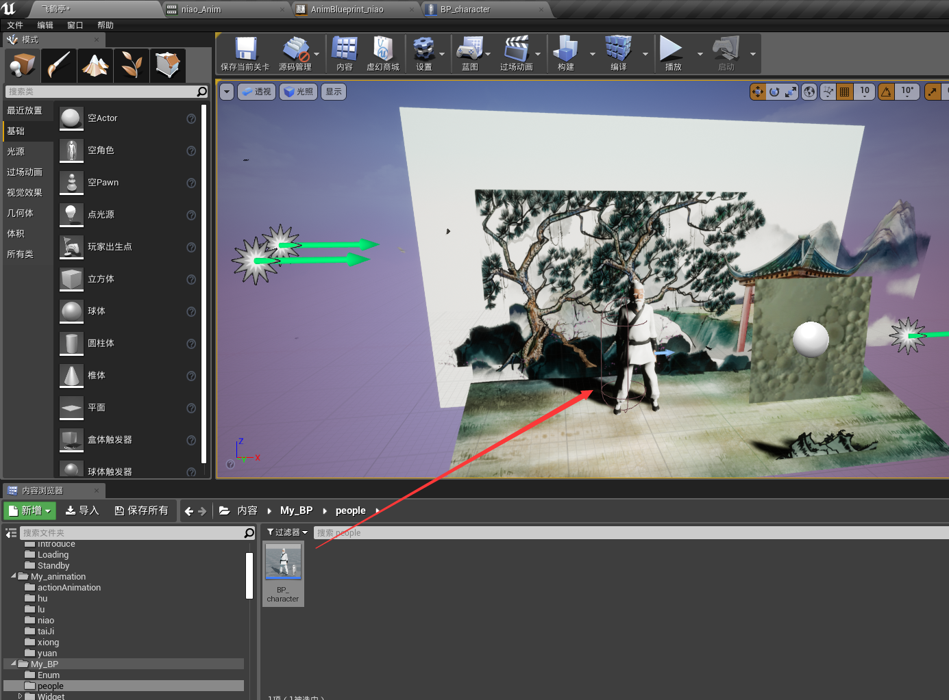
Task: Expand the Widget folder
Action: coord(21,696)
